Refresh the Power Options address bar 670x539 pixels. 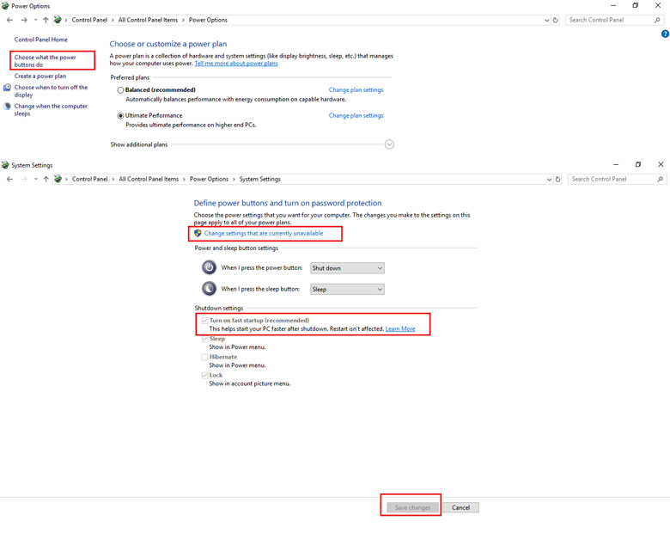click(x=556, y=20)
